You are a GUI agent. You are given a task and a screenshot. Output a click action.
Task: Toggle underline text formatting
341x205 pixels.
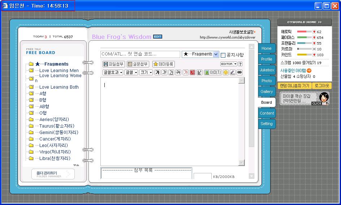pyautogui.click(x=171, y=72)
